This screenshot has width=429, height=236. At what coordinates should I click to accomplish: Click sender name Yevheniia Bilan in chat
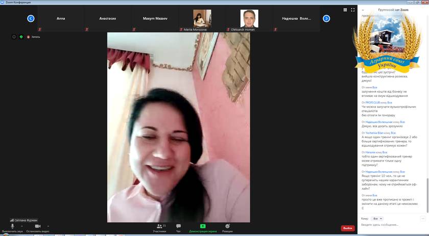pos(374,133)
